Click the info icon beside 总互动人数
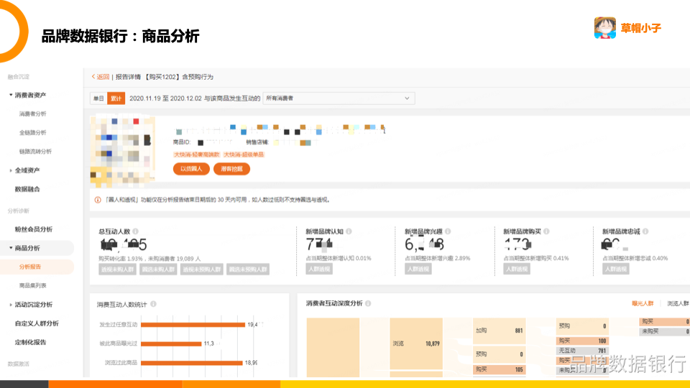The height and width of the screenshot is (388, 690). [136, 231]
